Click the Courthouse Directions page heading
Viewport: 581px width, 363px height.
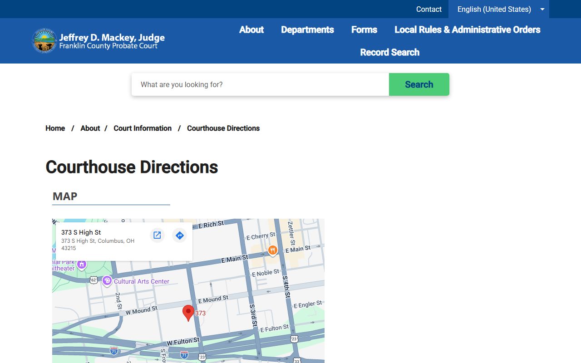tap(132, 167)
